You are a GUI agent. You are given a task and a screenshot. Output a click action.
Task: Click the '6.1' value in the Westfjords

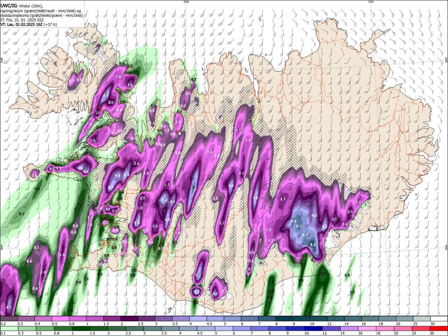(x=106, y=95)
